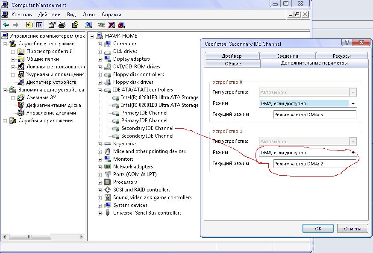Open Properties from the toolbar icon

point(52,25)
